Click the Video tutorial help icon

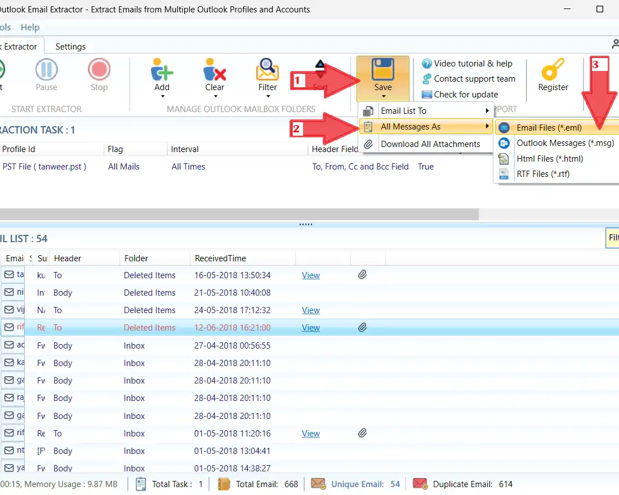point(427,64)
